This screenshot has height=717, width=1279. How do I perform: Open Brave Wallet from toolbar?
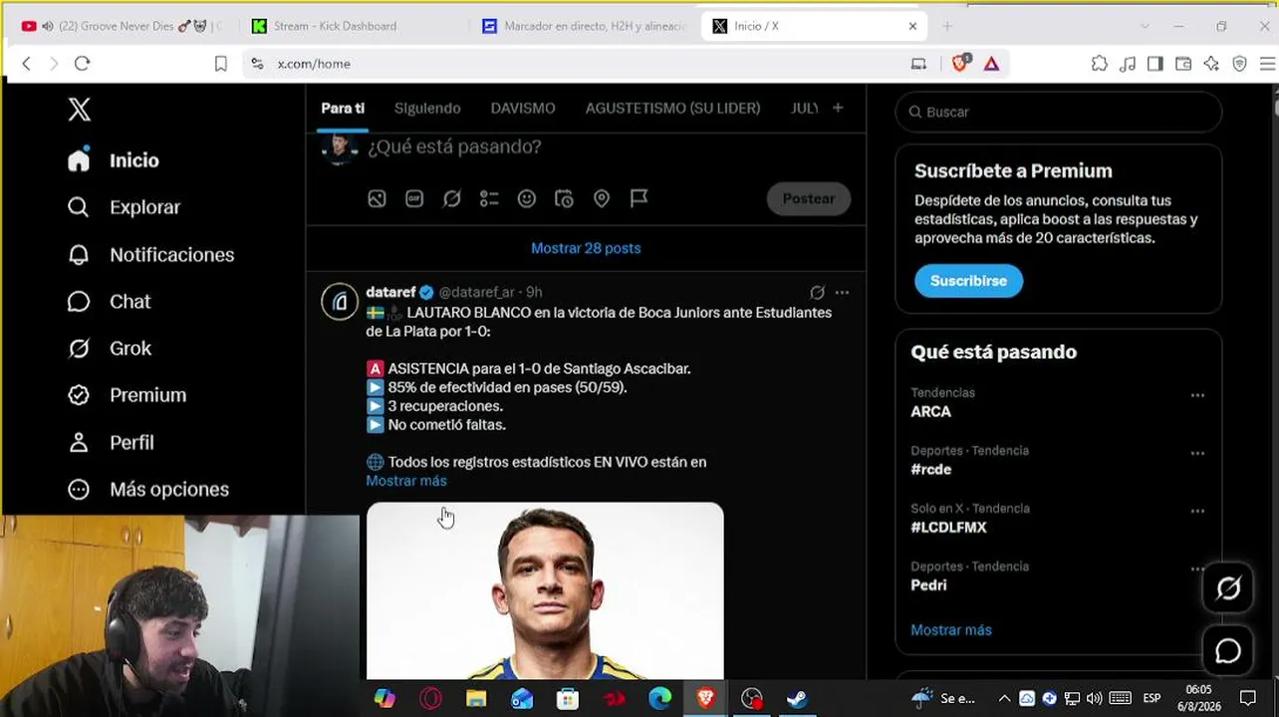point(1183,64)
